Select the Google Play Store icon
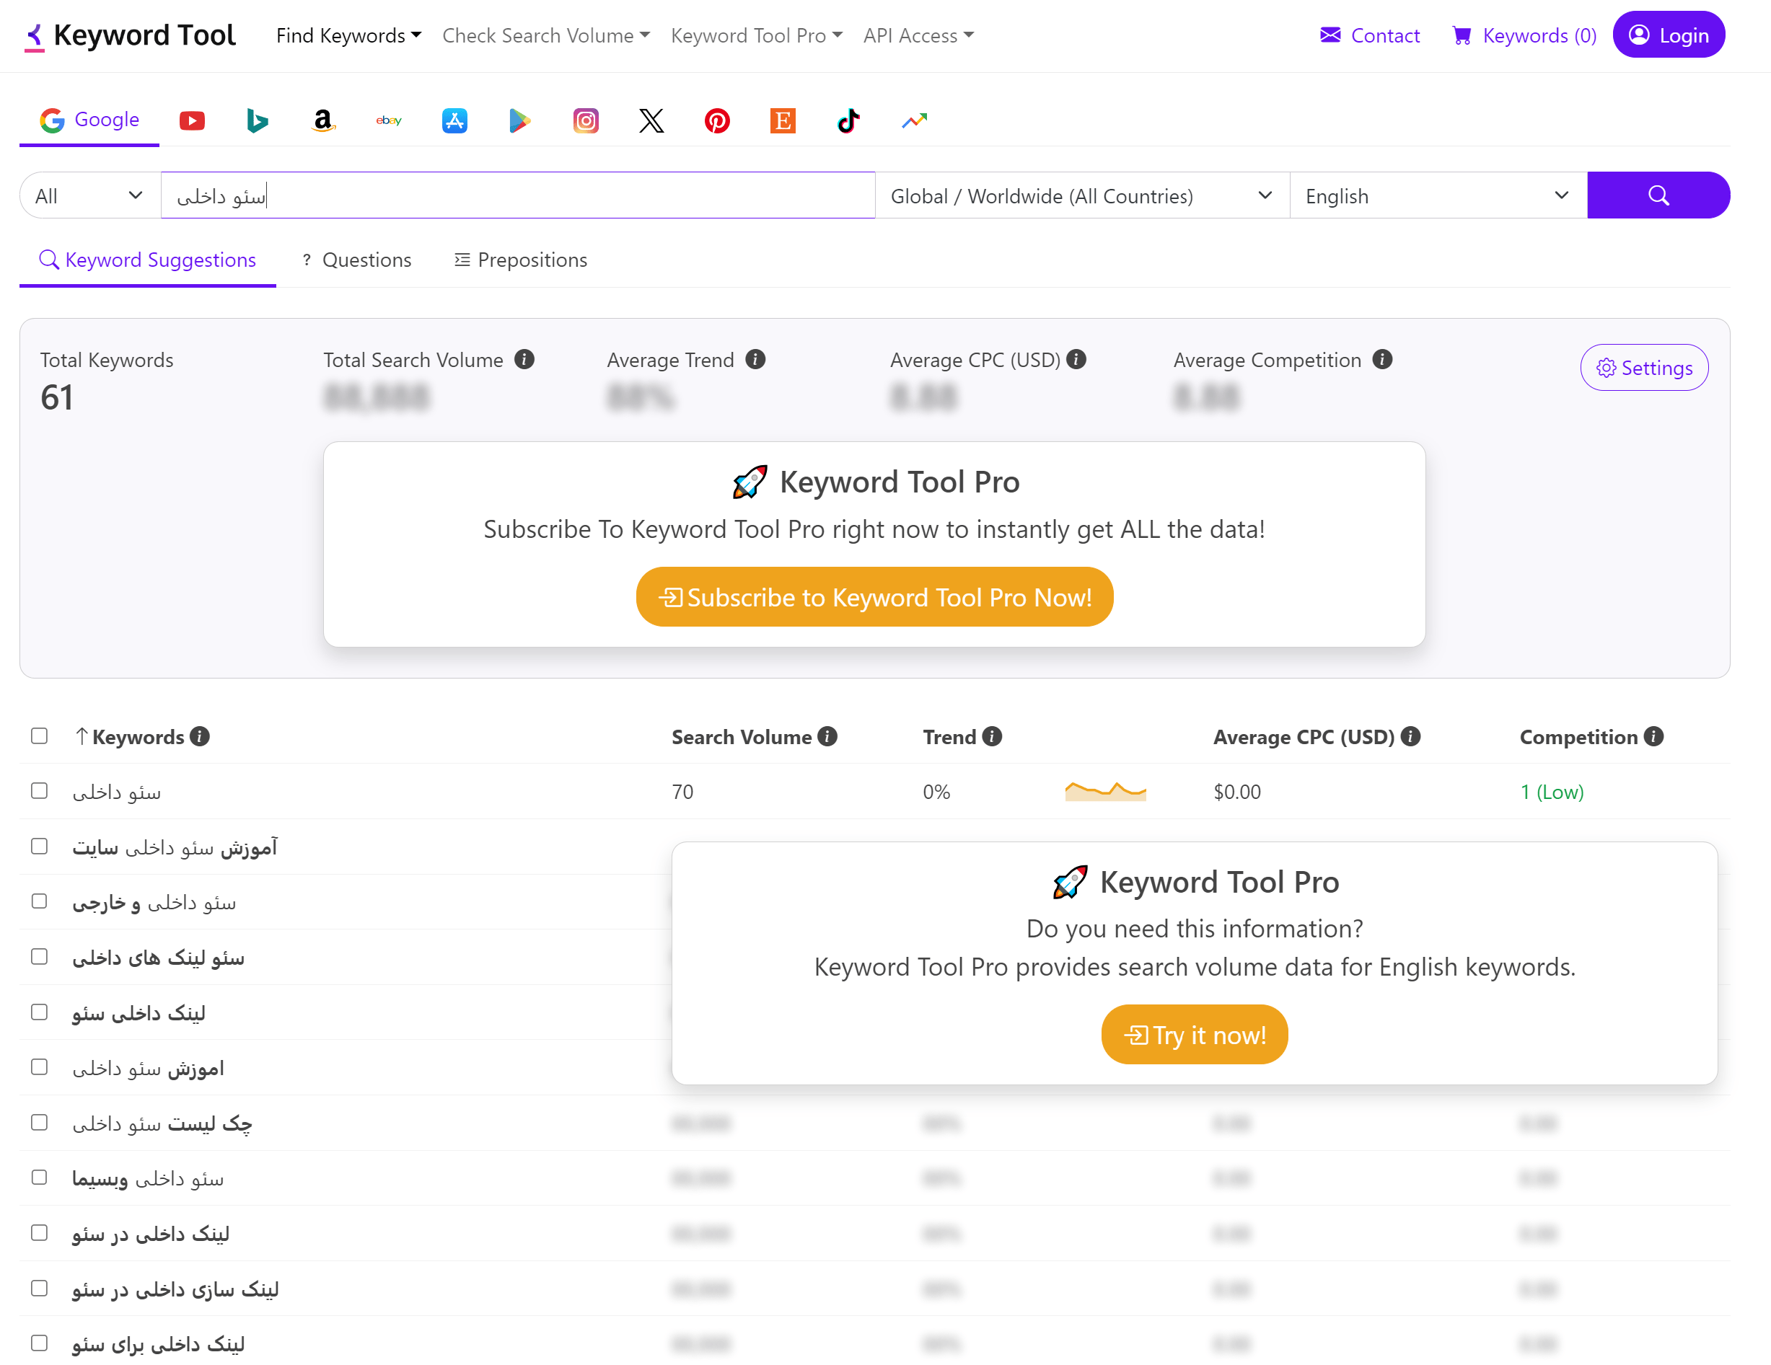Screen dimensions: 1771x1365 520,120
